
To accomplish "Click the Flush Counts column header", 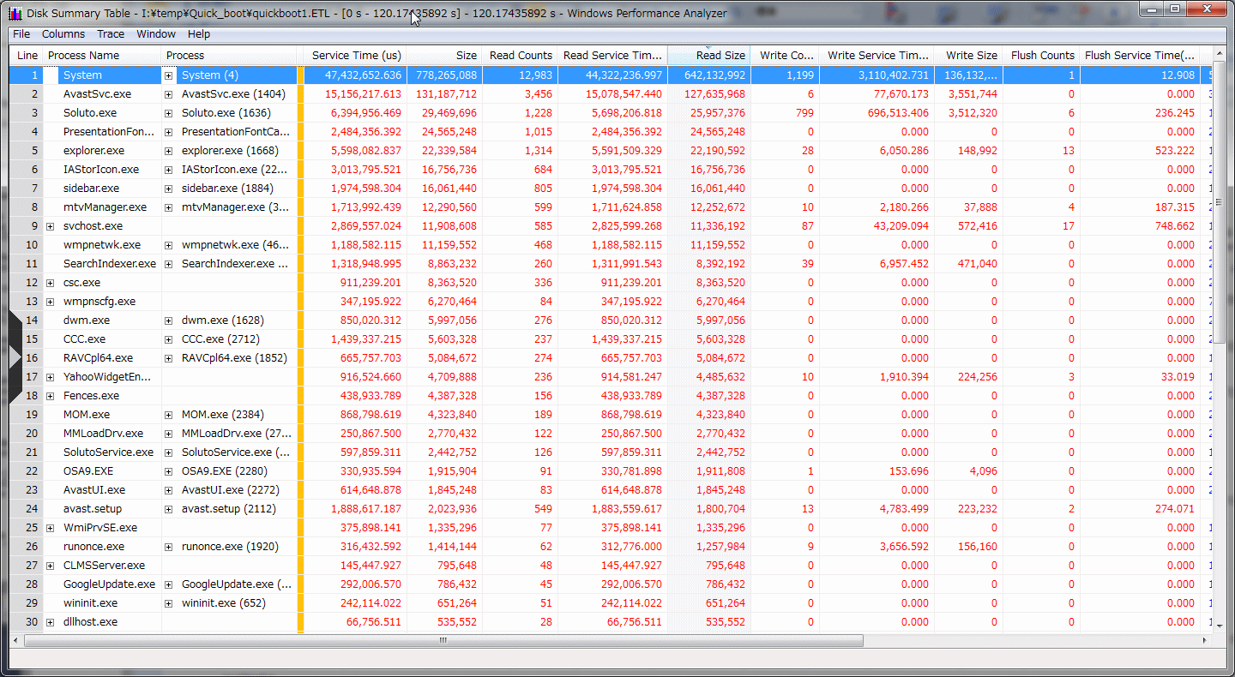I will pyautogui.click(x=1041, y=56).
